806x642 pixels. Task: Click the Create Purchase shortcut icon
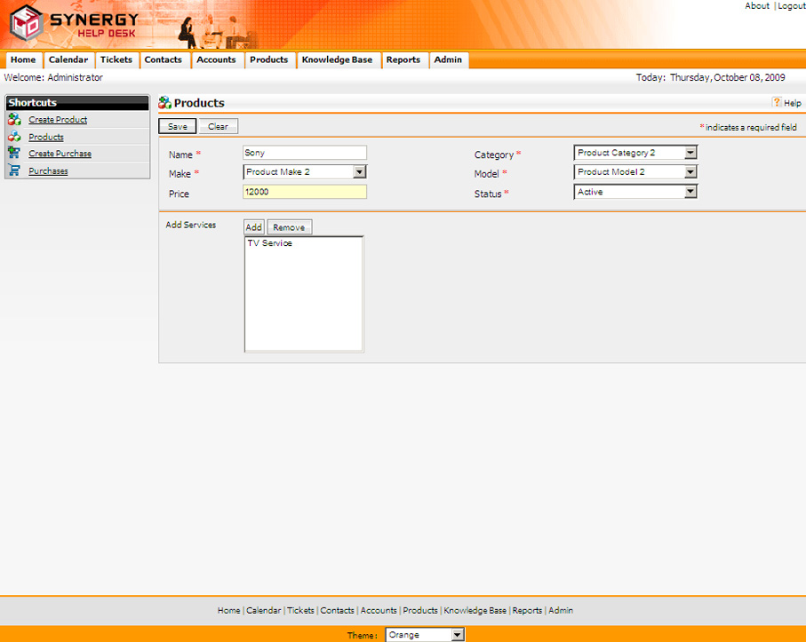(13, 154)
